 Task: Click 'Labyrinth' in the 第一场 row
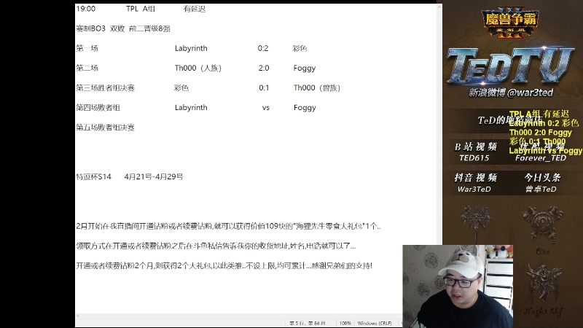(x=191, y=48)
